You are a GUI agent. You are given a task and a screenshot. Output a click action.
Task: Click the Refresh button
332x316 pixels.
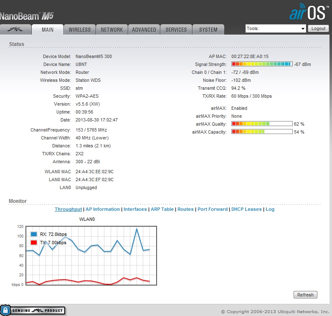tap(305, 295)
